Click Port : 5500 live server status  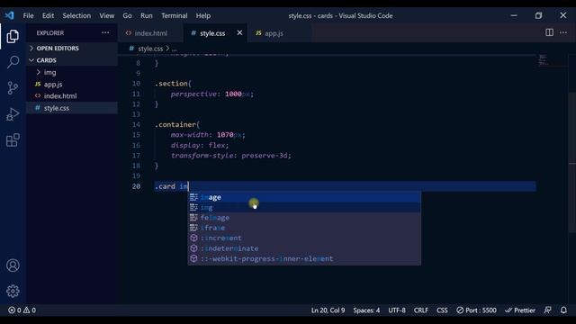(476, 310)
